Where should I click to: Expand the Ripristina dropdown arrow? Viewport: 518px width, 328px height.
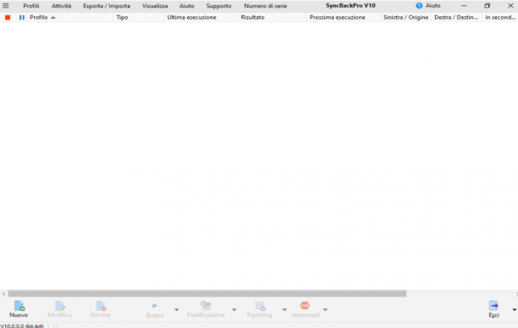tap(284, 310)
